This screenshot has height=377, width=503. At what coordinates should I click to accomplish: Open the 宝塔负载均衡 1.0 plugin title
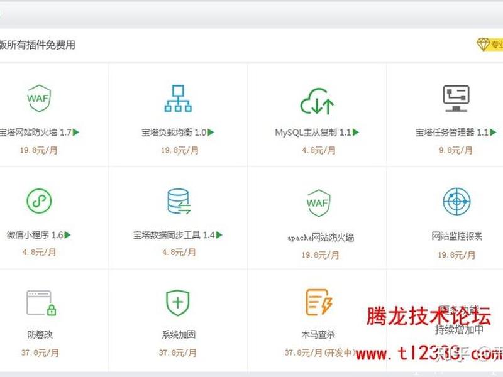click(174, 133)
